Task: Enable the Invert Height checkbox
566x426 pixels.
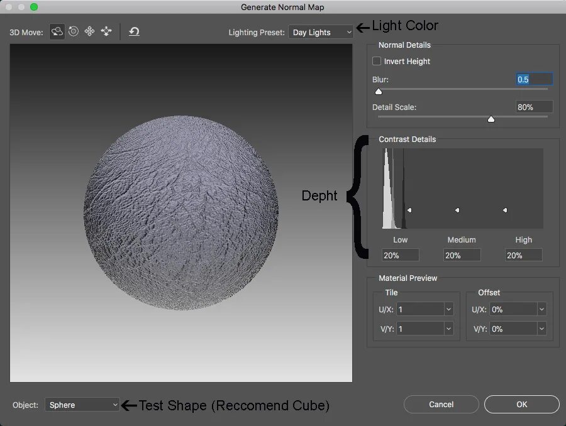Action: (x=377, y=61)
